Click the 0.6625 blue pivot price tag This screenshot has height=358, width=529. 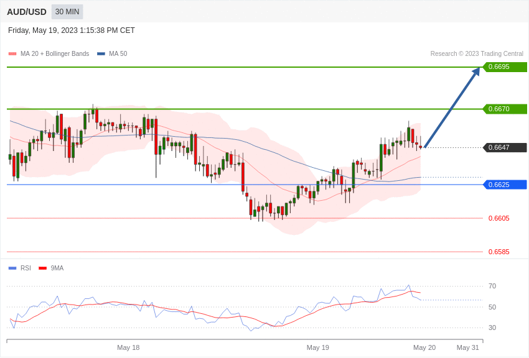pos(505,185)
